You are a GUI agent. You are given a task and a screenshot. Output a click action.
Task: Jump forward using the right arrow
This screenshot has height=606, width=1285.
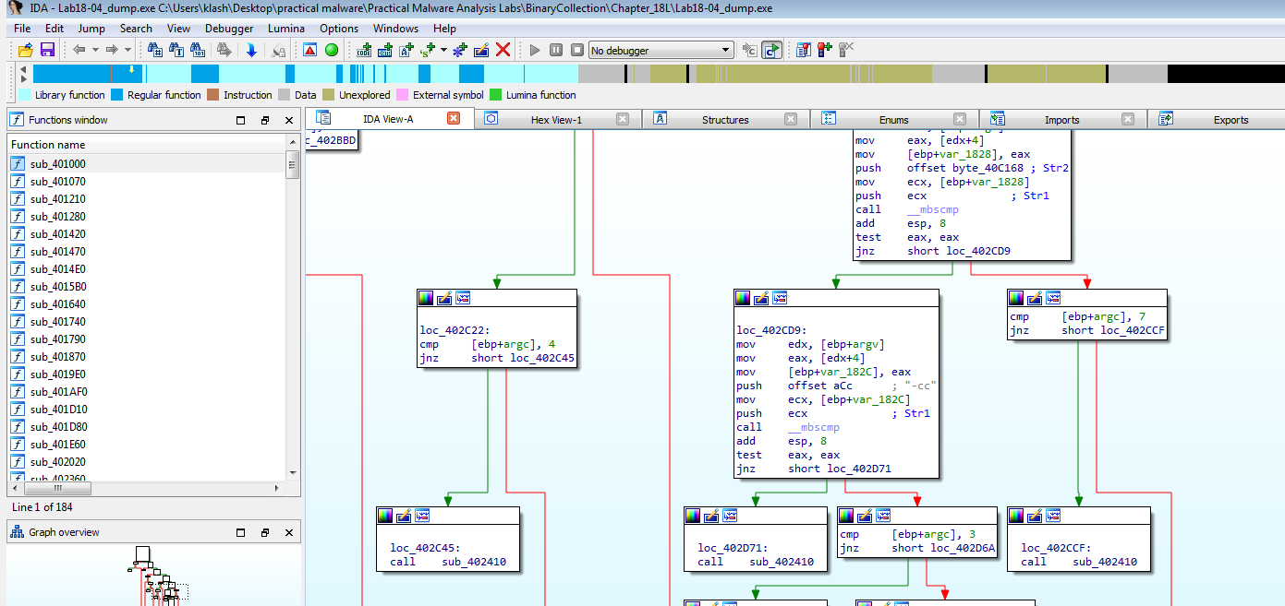[112, 50]
